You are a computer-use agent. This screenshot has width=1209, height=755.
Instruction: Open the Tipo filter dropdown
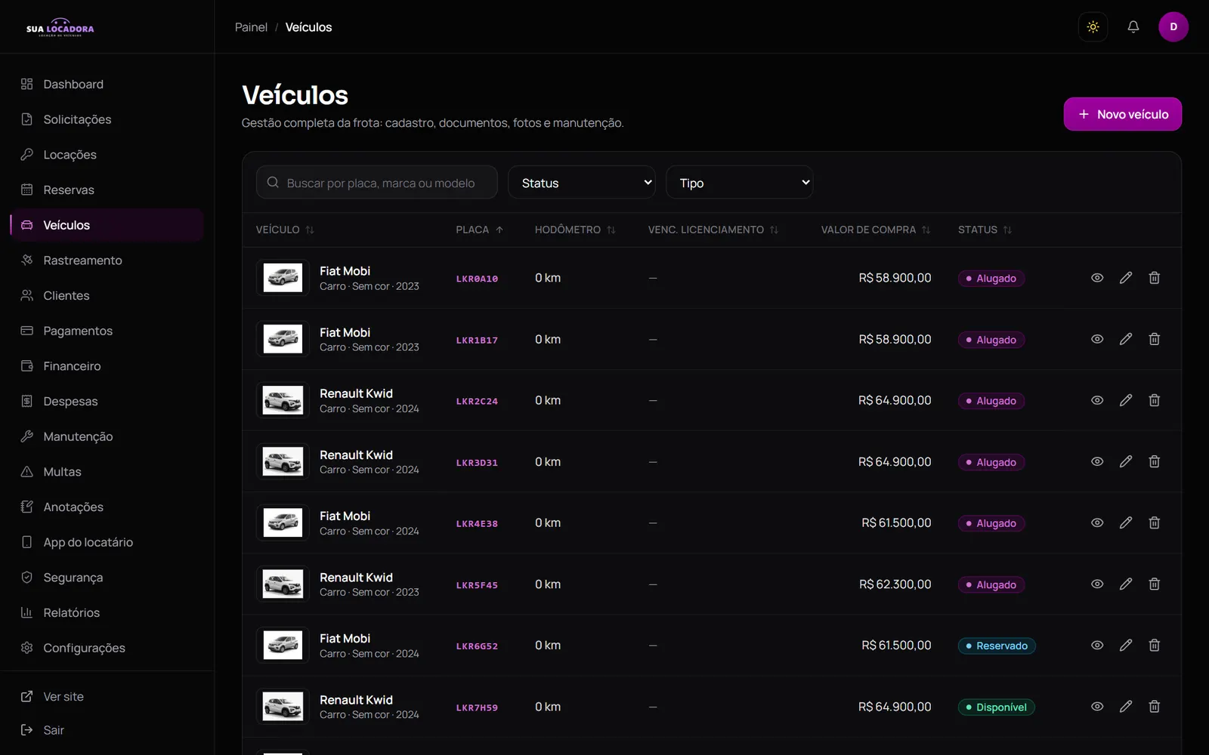click(x=740, y=183)
